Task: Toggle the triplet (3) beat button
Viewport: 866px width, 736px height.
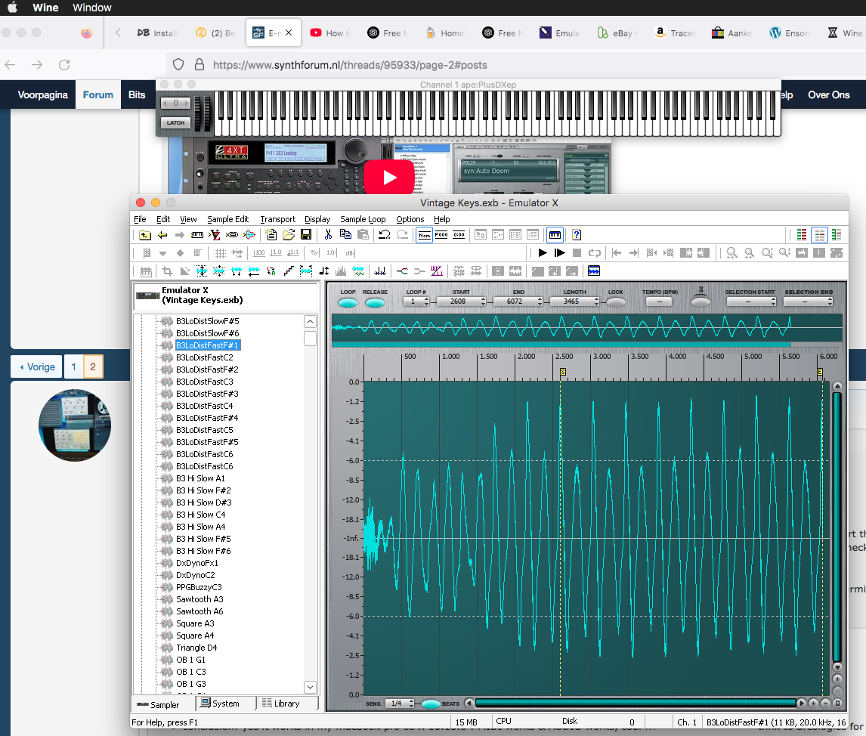Action: [701, 302]
